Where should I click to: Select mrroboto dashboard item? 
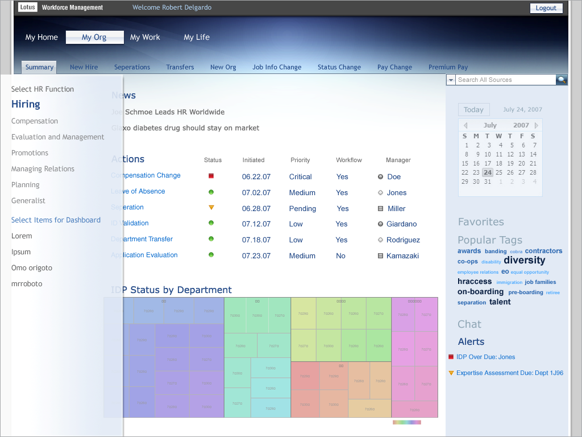pyautogui.click(x=27, y=284)
